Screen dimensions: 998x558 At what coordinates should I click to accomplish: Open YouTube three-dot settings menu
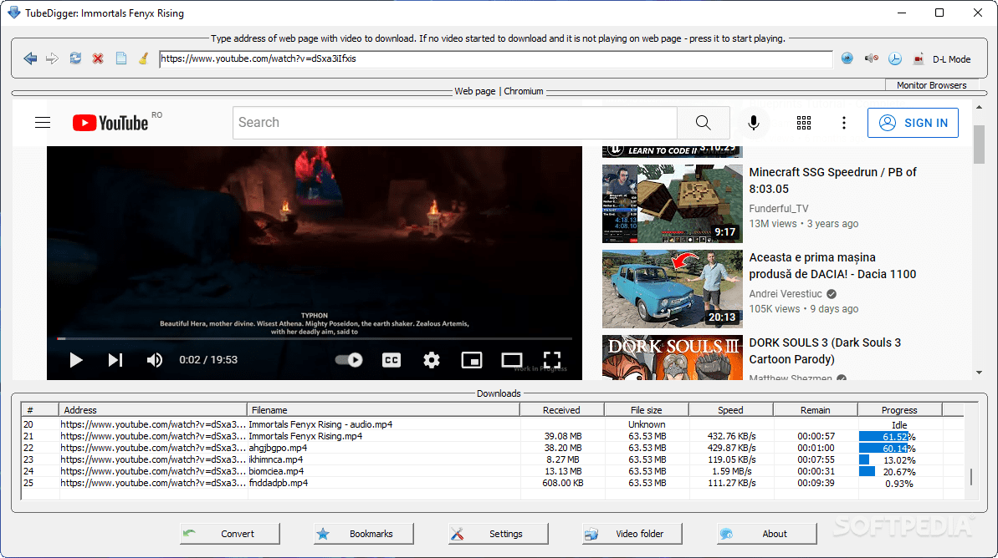click(x=844, y=123)
